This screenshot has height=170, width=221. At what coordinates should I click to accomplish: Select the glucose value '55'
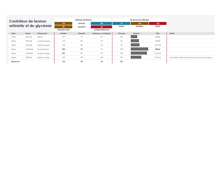[121, 37]
